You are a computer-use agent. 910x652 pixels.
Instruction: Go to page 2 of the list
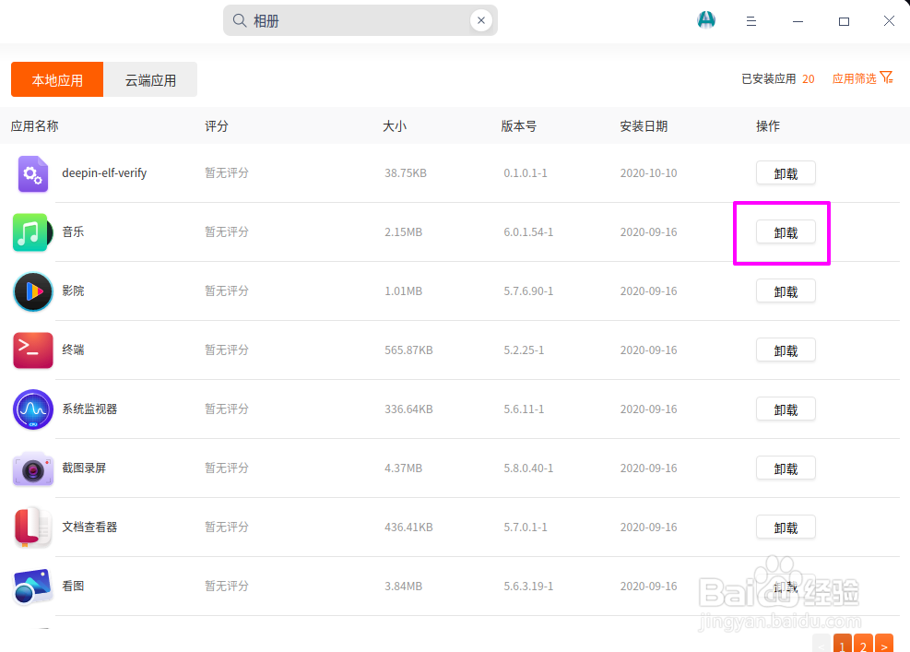[863, 645]
